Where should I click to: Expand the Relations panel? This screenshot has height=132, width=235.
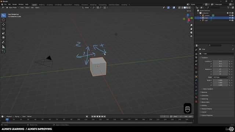[204, 92]
